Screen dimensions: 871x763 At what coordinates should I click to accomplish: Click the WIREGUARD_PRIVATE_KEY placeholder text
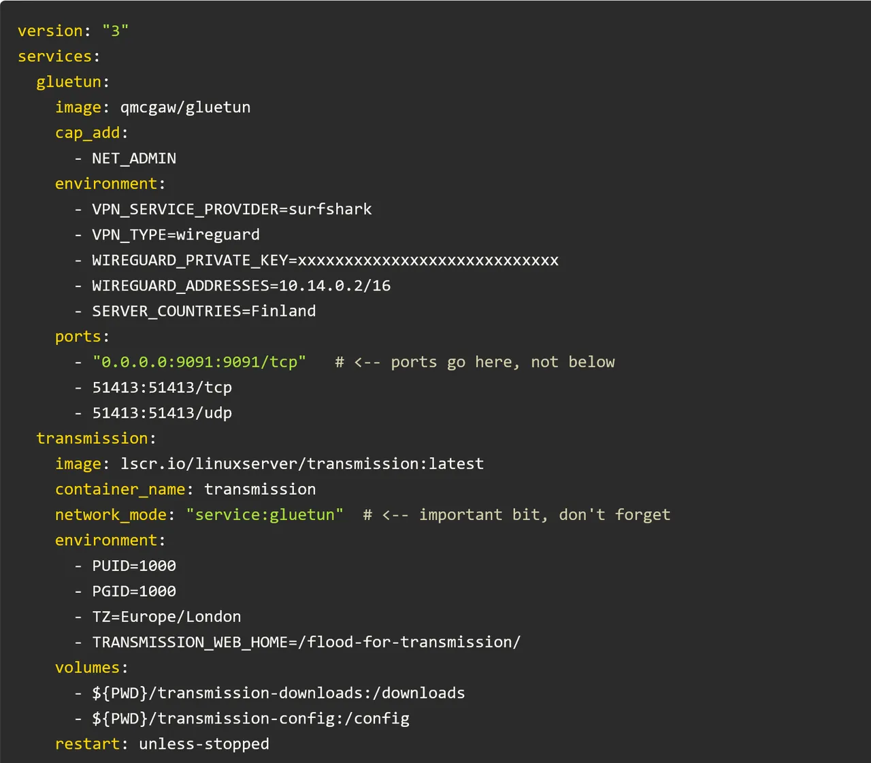tap(325, 259)
